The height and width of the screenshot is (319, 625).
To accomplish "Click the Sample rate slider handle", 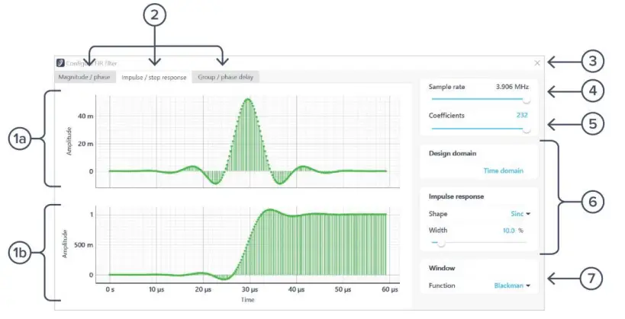I will tap(527, 100).
